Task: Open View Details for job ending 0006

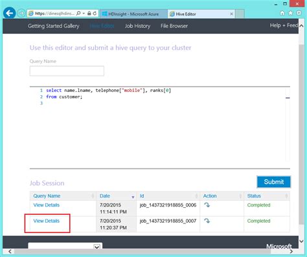Action: click(x=47, y=205)
